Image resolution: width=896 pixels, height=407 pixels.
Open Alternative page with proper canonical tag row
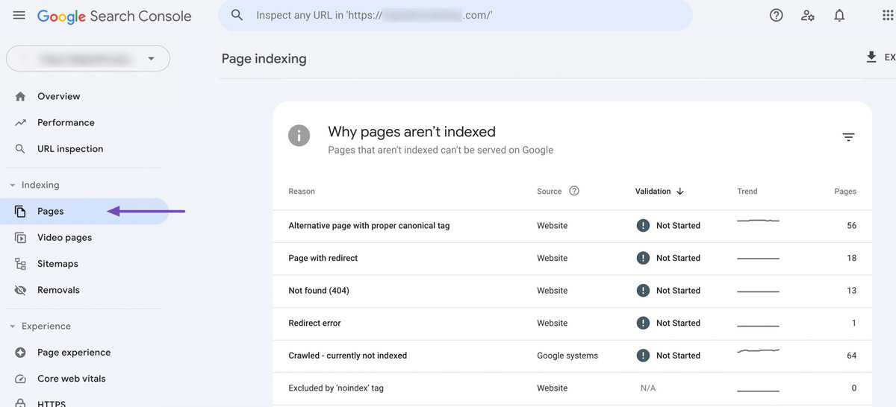[x=572, y=226]
